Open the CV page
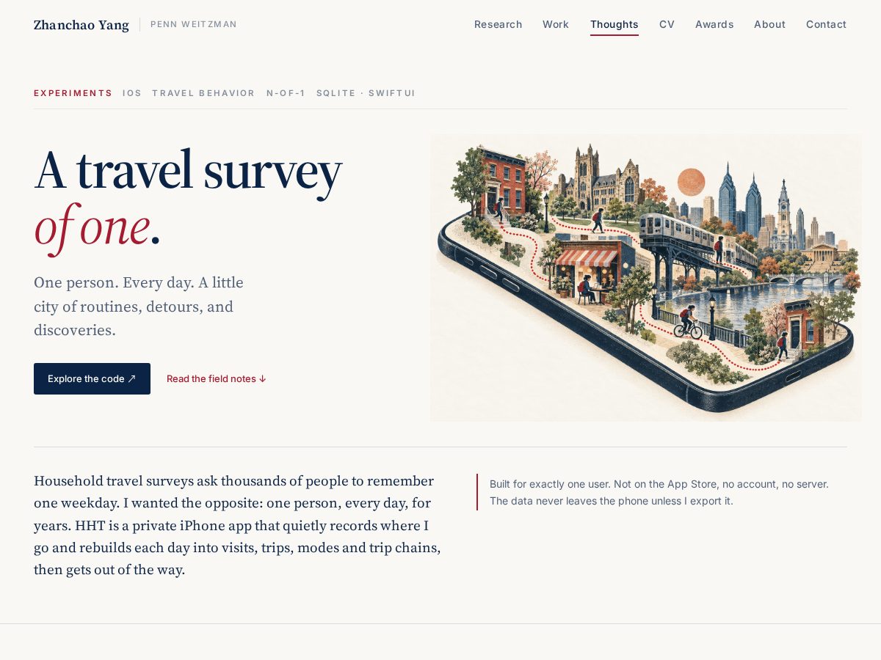The image size is (881, 660). tap(667, 24)
